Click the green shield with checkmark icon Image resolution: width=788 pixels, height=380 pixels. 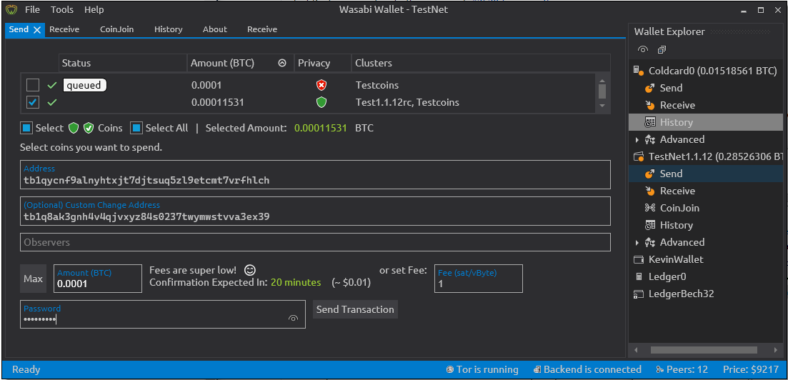point(89,128)
